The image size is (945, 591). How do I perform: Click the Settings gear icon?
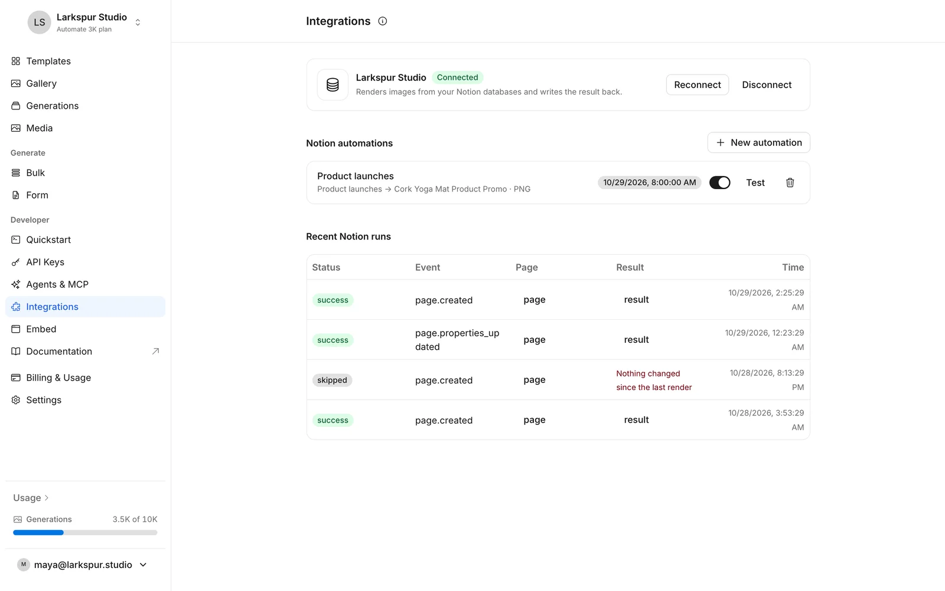[16, 400]
